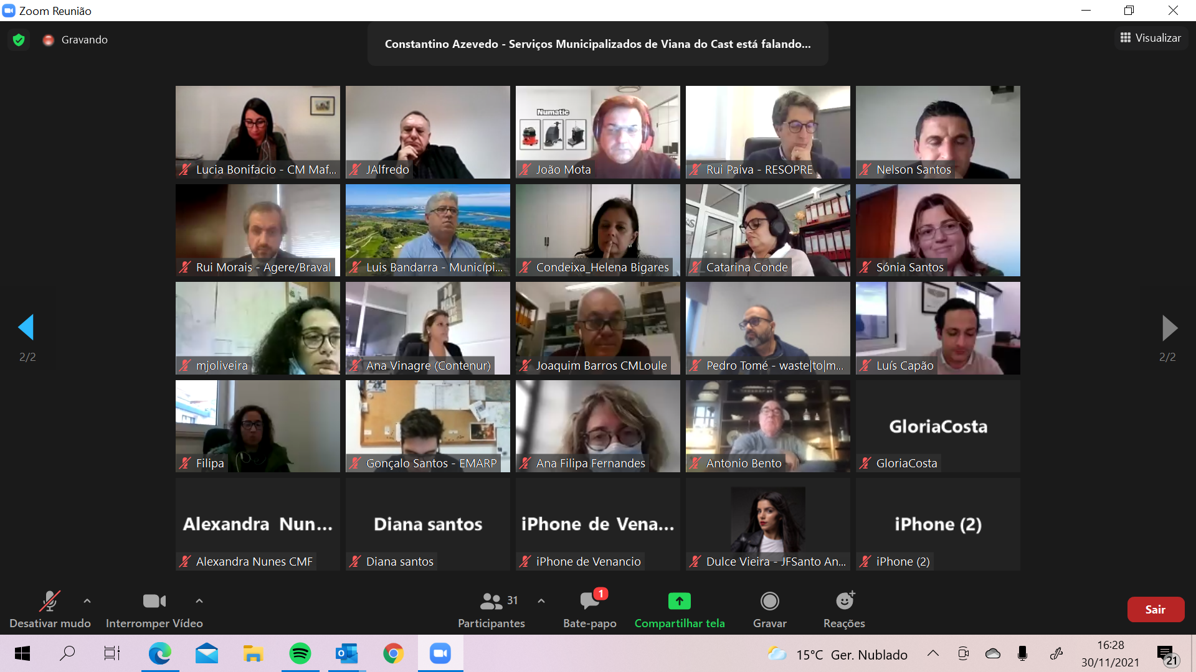Open the Visualizar view menu
Image resolution: width=1196 pixels, height=672 pixels.
pos(1151,38)
